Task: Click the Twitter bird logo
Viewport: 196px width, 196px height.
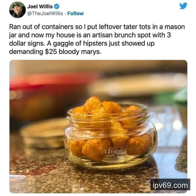Action: 183,6
